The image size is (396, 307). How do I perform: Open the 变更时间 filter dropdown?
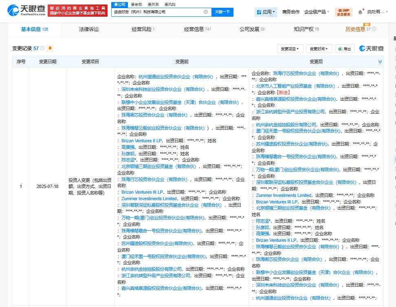319,49
